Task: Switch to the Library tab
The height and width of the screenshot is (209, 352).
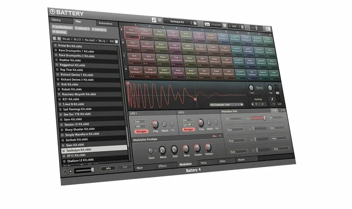Action: 60,20
